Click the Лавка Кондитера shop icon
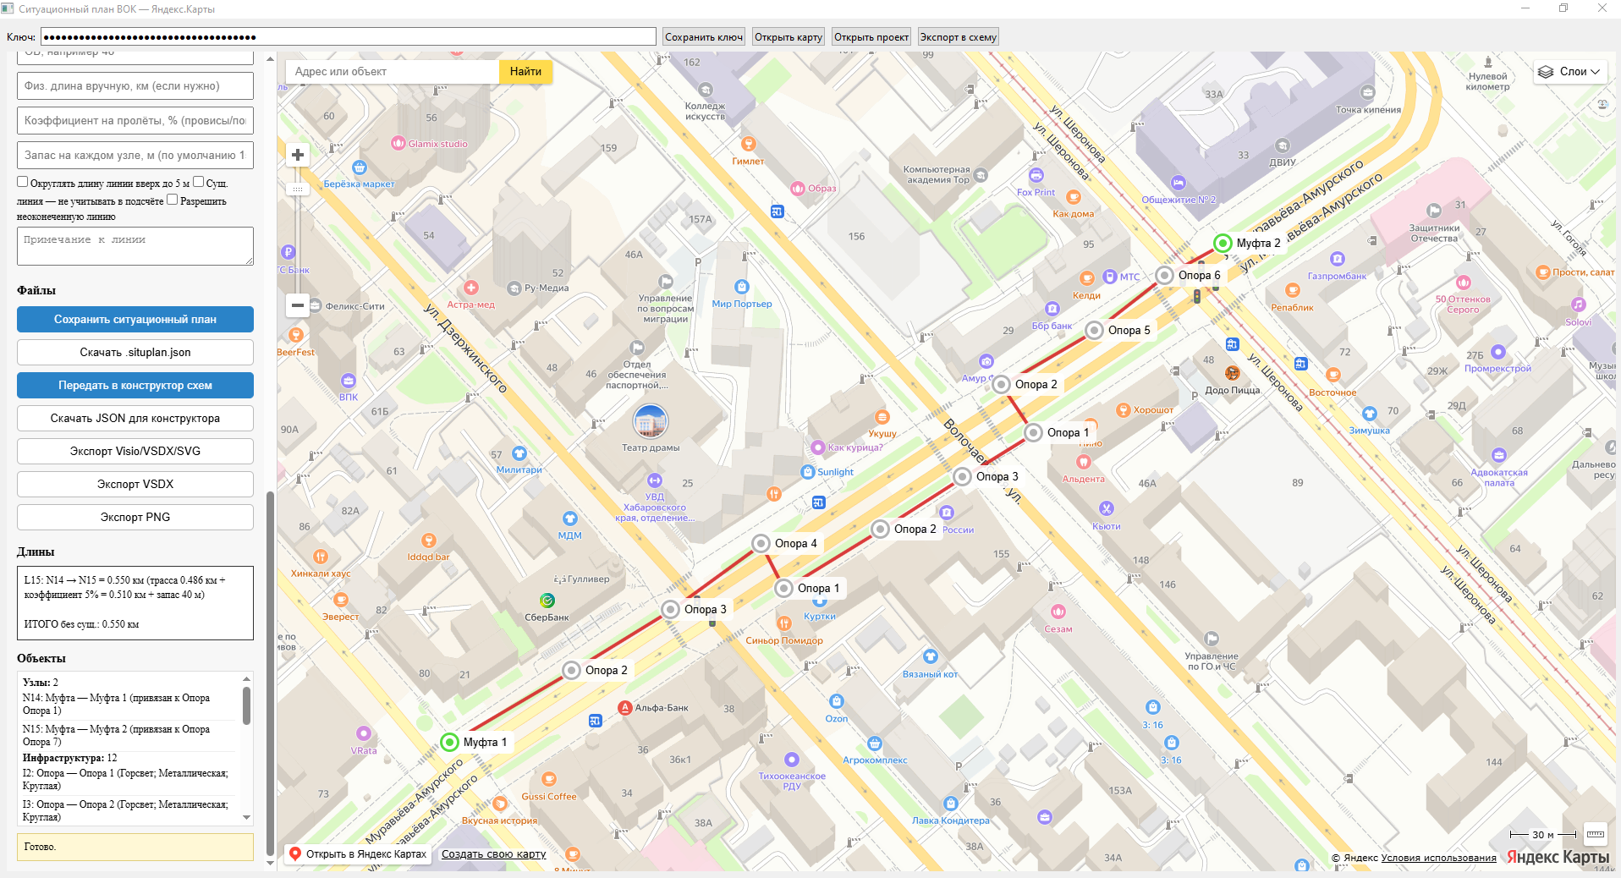 coord(951,804)
